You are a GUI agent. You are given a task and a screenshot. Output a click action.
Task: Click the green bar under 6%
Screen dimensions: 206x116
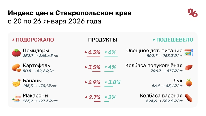[x=111, y=56]
